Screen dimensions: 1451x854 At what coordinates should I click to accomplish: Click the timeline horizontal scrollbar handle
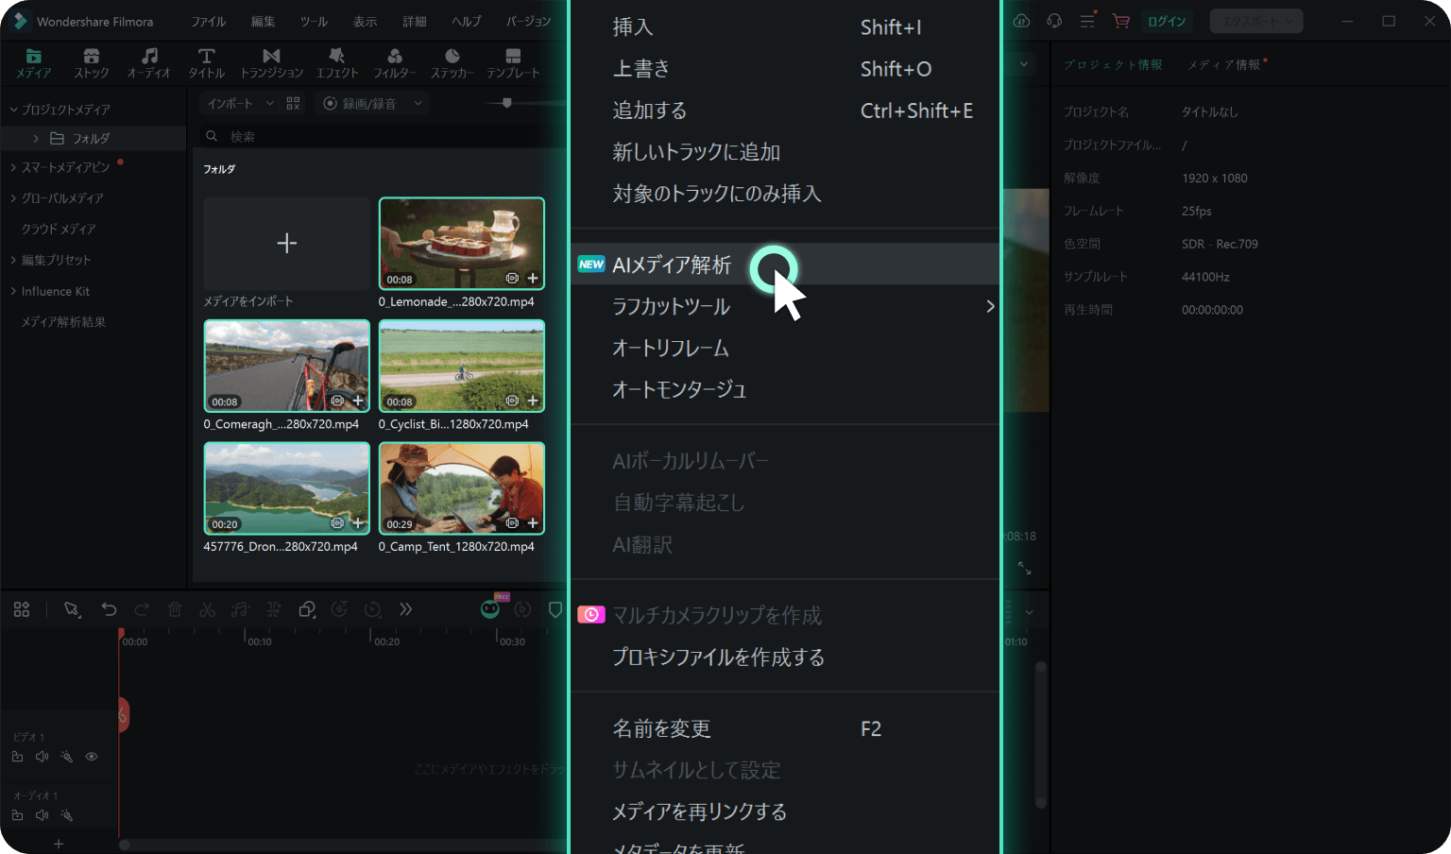pyautogui.click(x=124, y=845)
